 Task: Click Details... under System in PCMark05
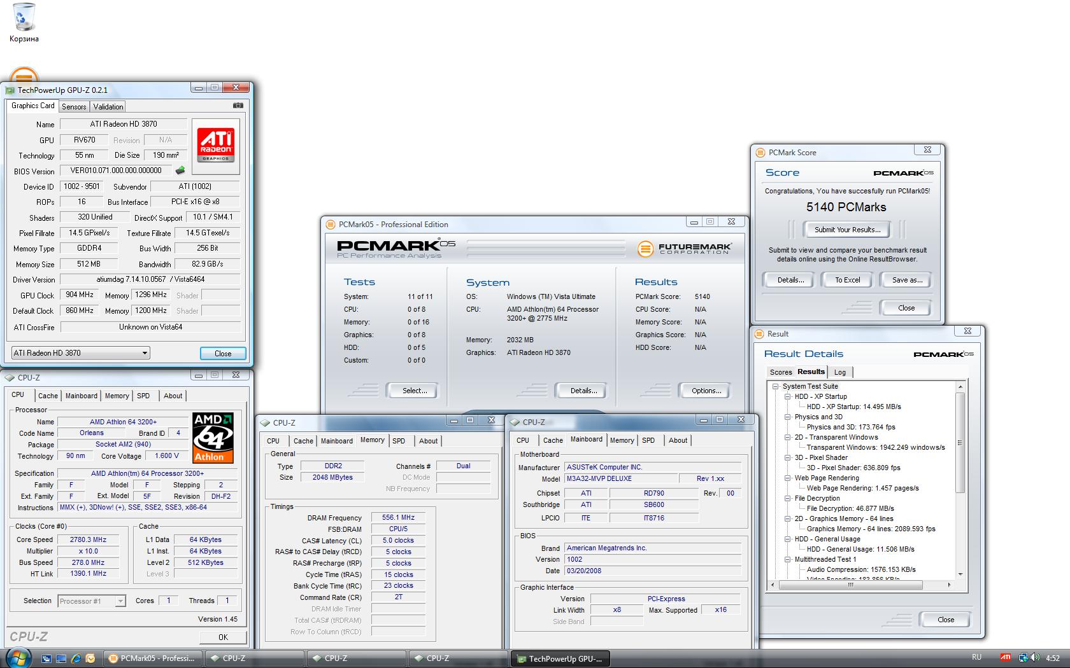[x=583, y=391]
